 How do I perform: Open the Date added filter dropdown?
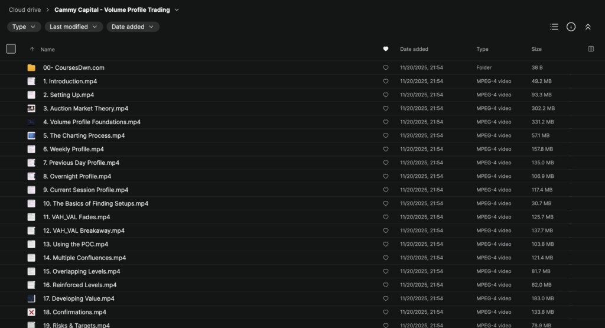132,27
